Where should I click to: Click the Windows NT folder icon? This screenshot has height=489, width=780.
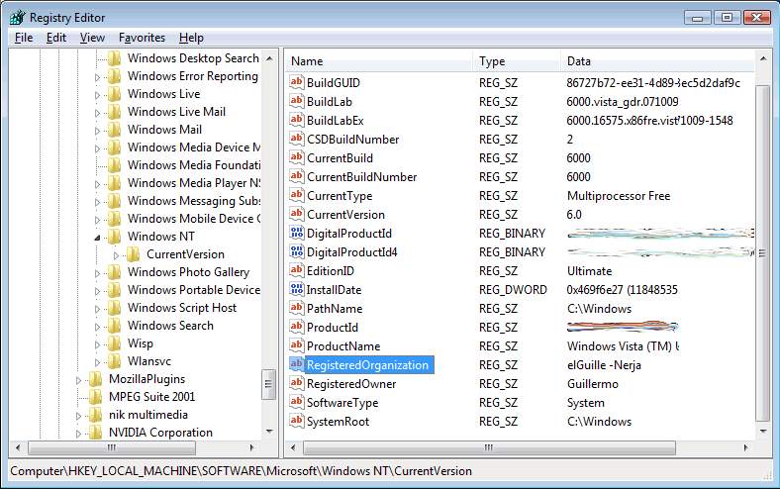115,237
